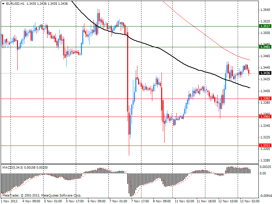Click the 4 Nov 09:00 time label
The image size is (272, 204).
point(31,201)
